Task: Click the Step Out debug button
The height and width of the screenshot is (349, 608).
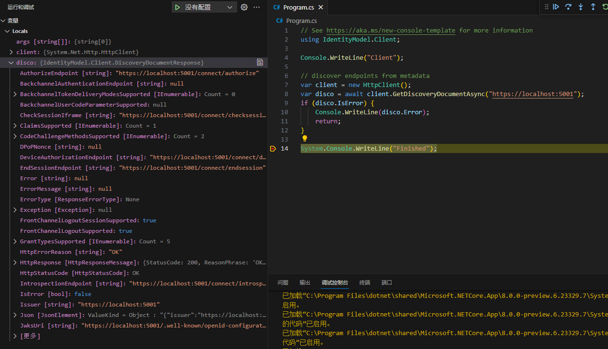Action: point(593,7)
